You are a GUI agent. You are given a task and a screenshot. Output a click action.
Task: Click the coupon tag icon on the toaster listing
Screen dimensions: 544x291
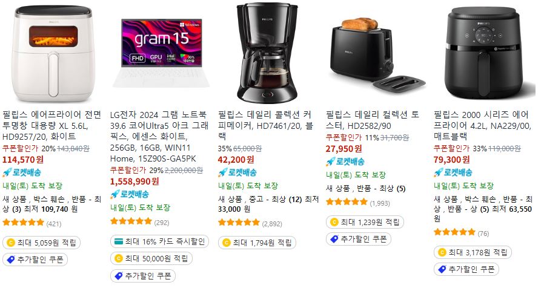pyautogui.click(x=334, y=239)
